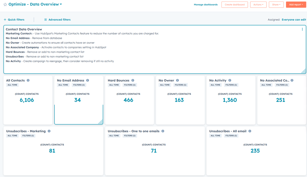Show info icon for All Contacts report

[x=28, y=80]
